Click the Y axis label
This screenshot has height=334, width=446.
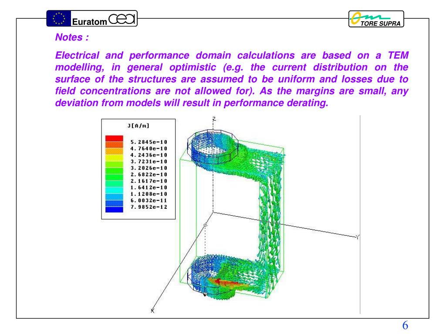click(x=358, y=237)
